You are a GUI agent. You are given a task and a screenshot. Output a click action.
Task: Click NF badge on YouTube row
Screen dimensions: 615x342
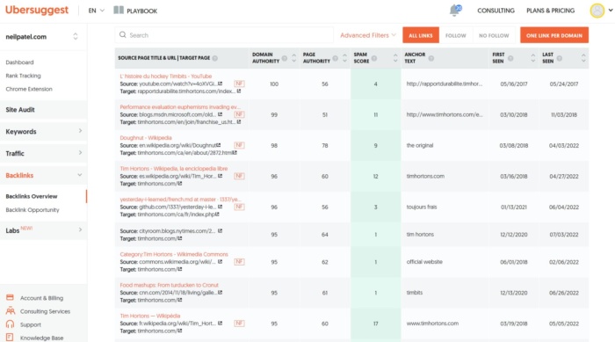[x=239, y=84]
